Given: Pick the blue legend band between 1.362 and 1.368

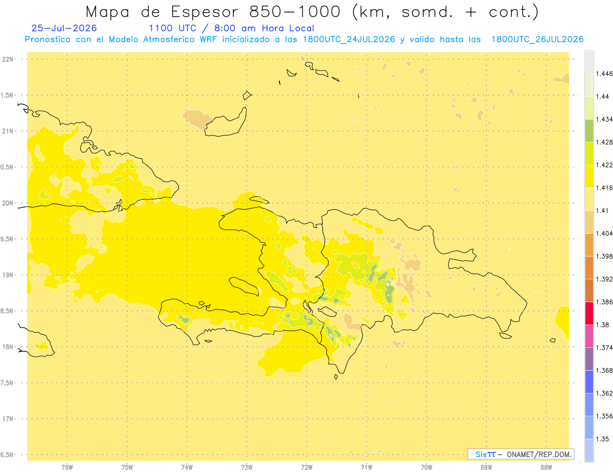Looking at the screenshot, I should (589, 381).
